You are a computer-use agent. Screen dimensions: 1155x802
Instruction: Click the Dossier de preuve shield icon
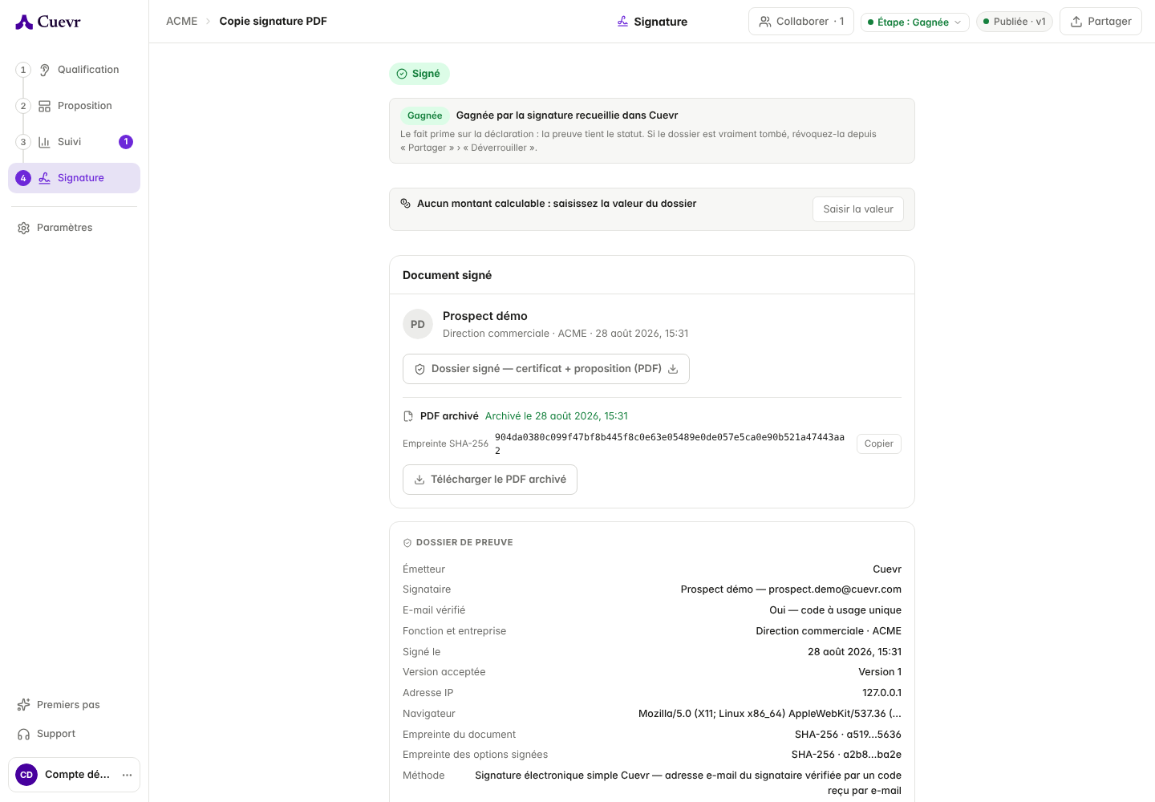(407, 543)
